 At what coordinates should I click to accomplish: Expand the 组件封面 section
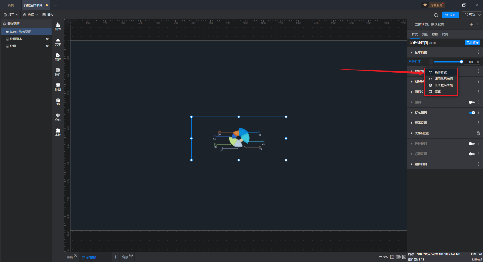coord(421,164)
